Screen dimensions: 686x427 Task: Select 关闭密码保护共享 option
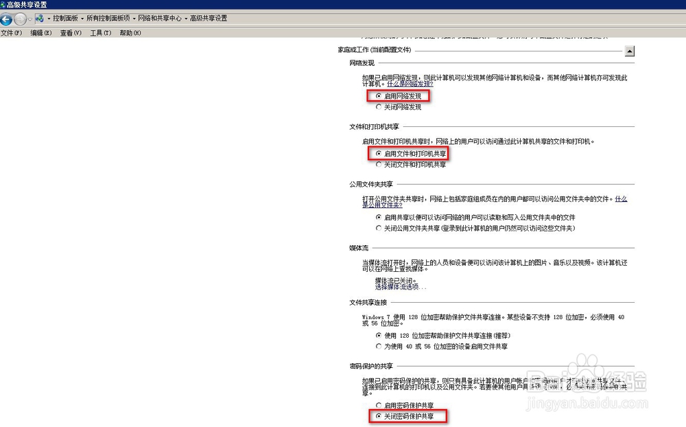click(x=379, y=416)
